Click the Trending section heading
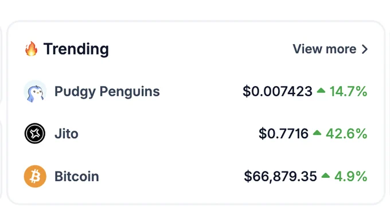Image resolution: width=390 pixels, height=222 pixels. (76, 49)
